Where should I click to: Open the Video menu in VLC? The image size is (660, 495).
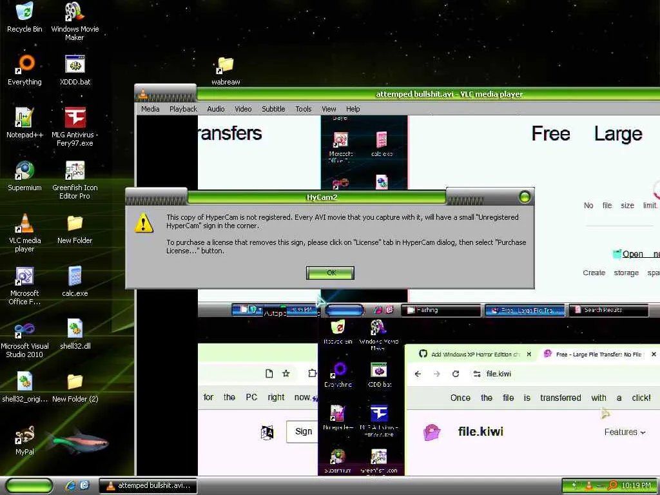point(243,109)
